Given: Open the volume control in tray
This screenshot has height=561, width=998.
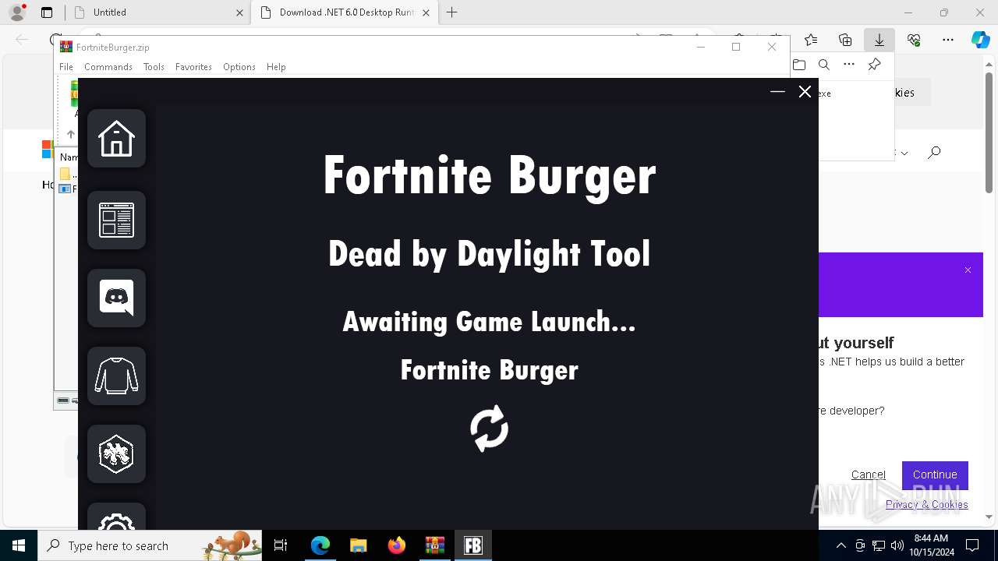Looking at the screenshot, I should point(897,545).
